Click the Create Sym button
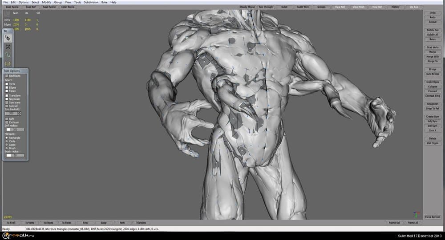The image size is (445, 240). pos(433,117)
